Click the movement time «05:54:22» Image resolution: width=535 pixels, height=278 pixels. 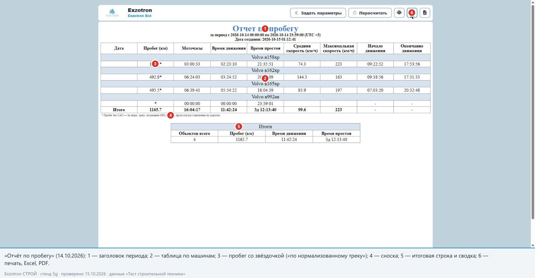pyautogui.click(x=229, y=90)
